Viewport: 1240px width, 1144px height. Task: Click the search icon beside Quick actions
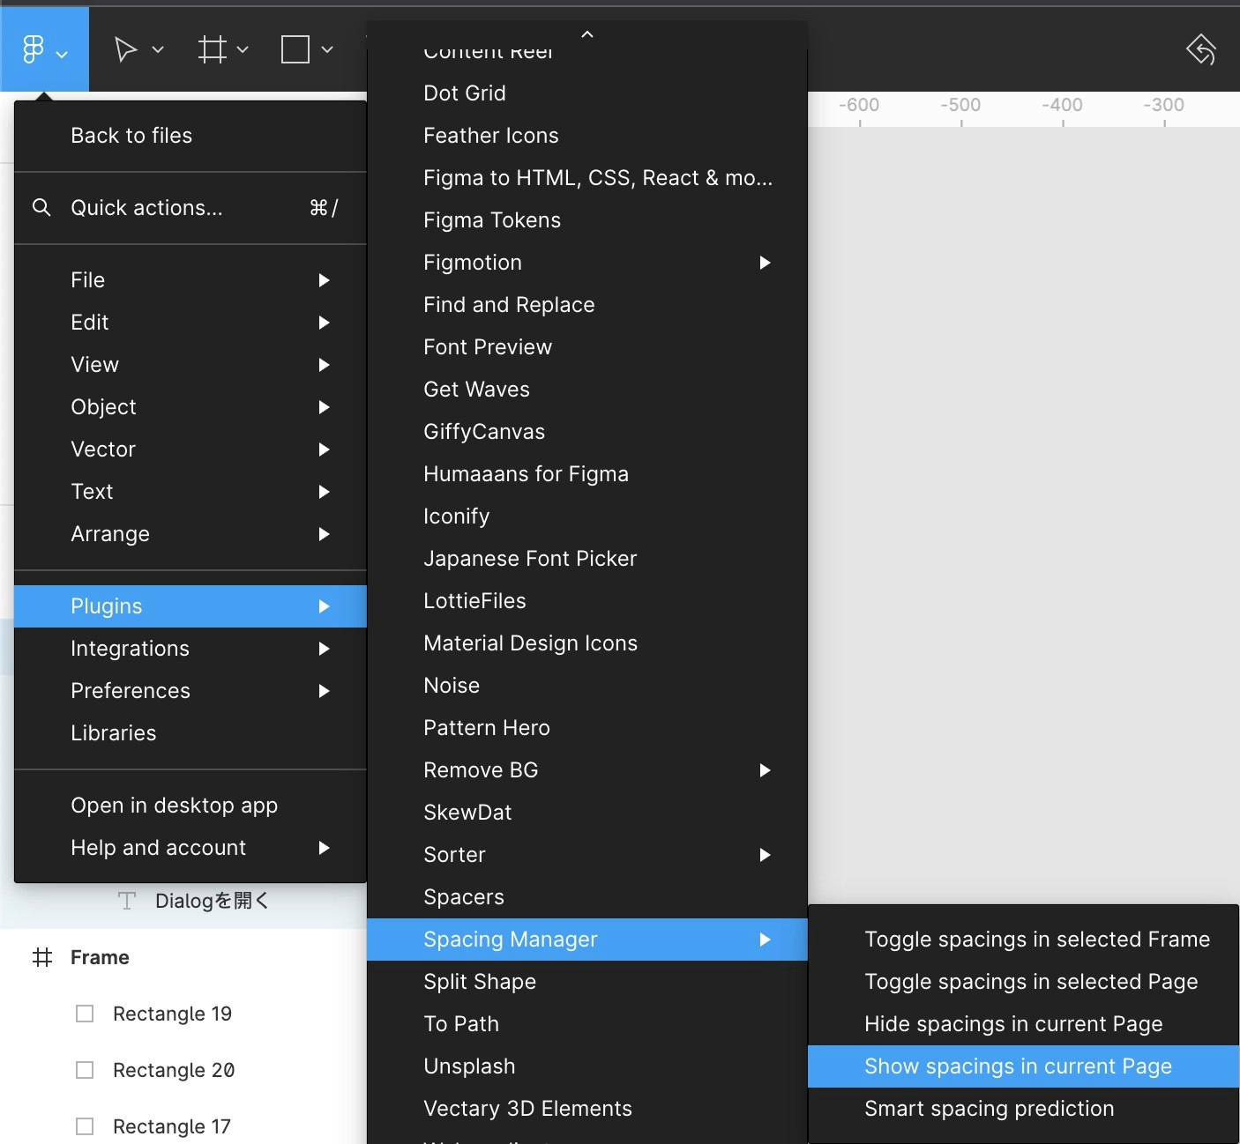point(41,208)
